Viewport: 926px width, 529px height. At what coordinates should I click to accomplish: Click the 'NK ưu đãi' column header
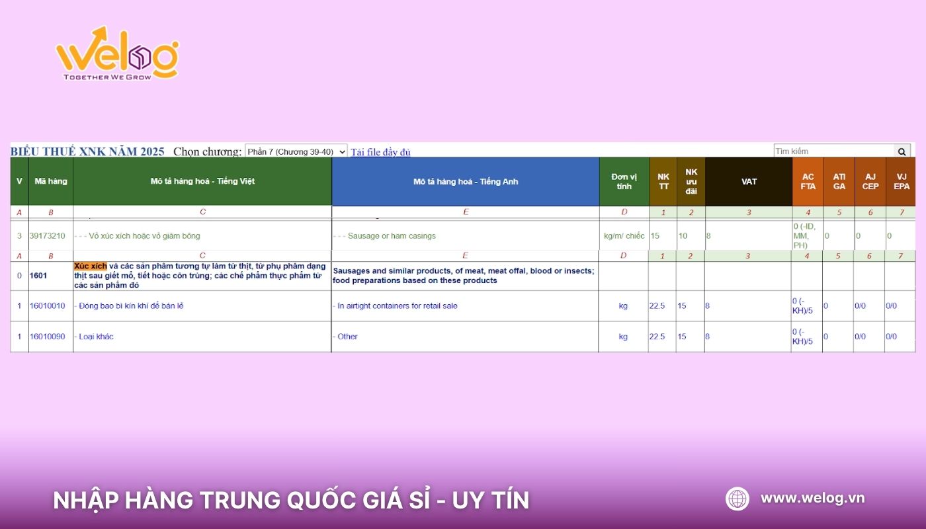click(x=691, y=181)
